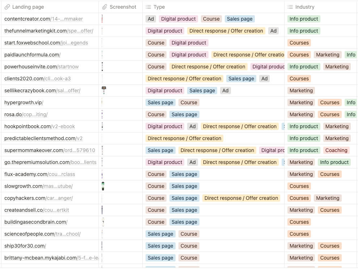Open the Industry column header menu
358x269 pixels.
(321, 7)
